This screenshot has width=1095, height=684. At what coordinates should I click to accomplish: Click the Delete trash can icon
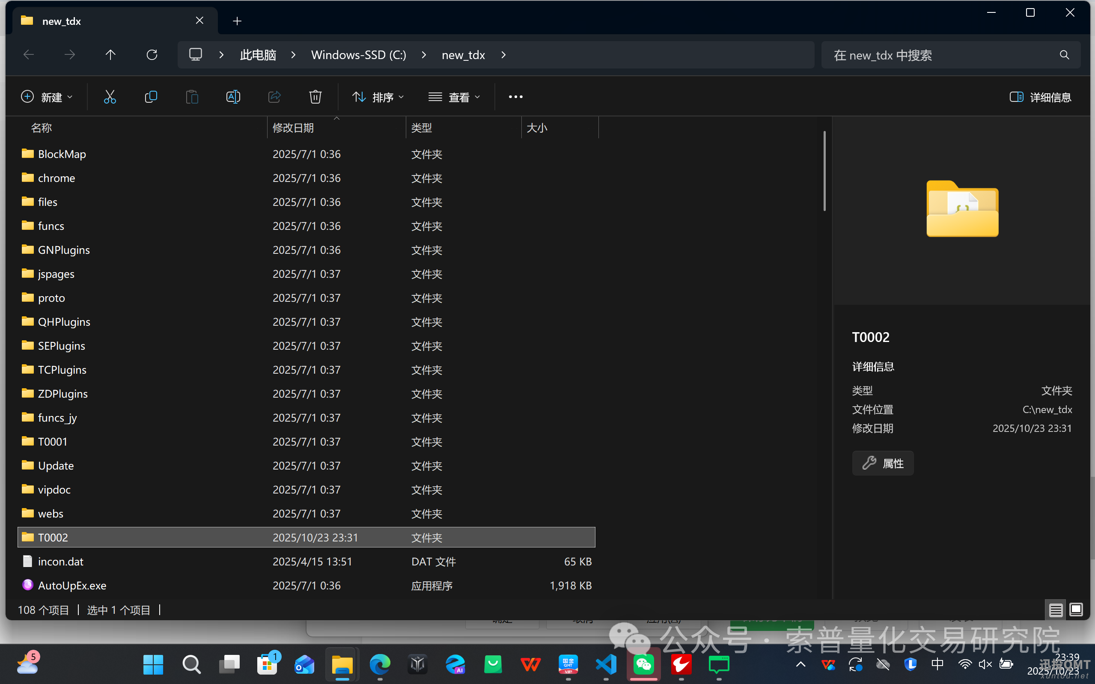pos(315,97)
